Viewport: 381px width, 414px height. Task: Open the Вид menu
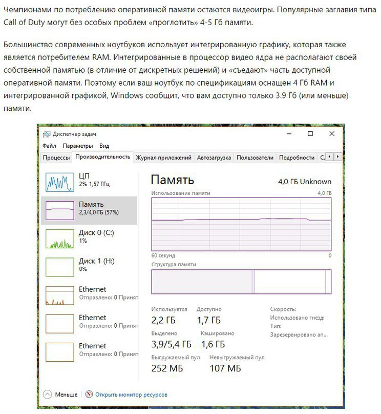click(104, 146)
